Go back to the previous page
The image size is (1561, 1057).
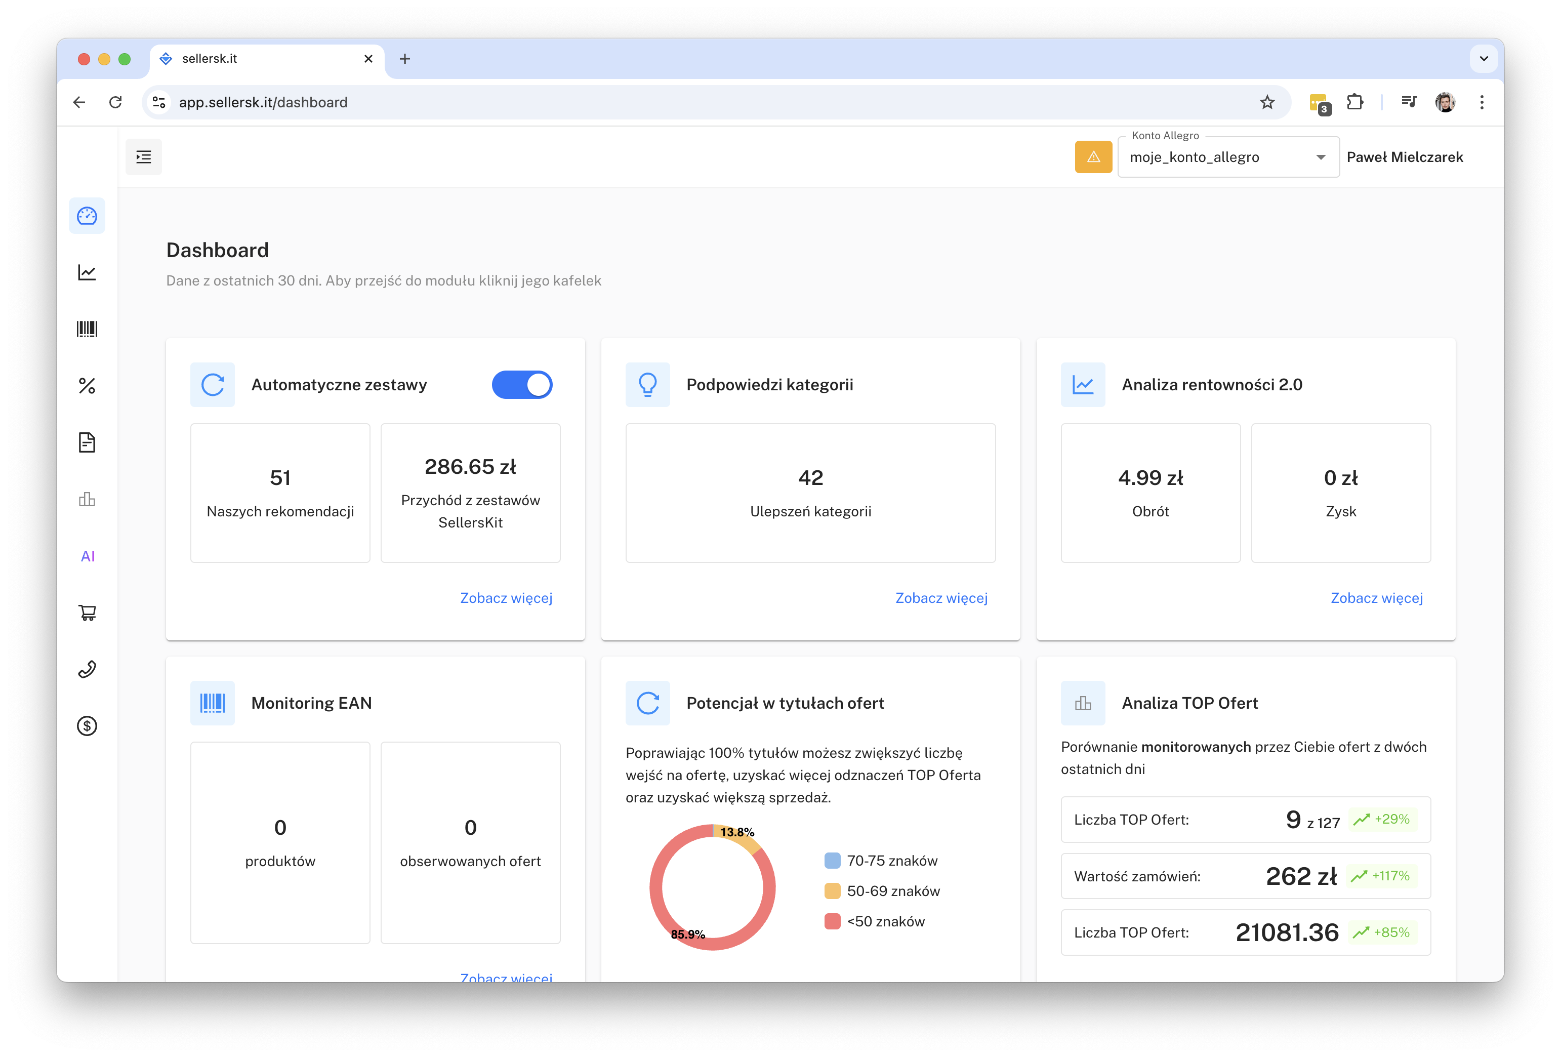tap(79, 102)
